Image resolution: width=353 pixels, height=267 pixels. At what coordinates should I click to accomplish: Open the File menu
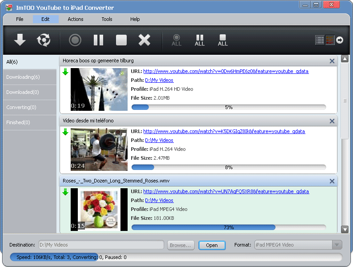click(20, 19)
